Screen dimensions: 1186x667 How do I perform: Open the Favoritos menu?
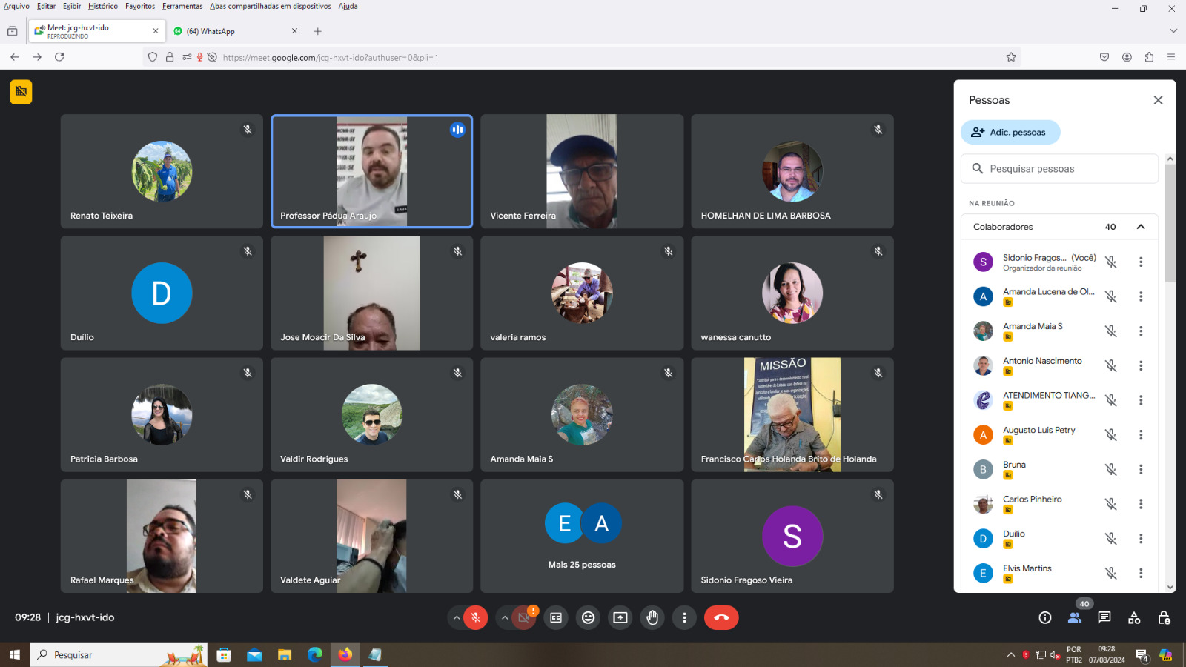point(140,6)
